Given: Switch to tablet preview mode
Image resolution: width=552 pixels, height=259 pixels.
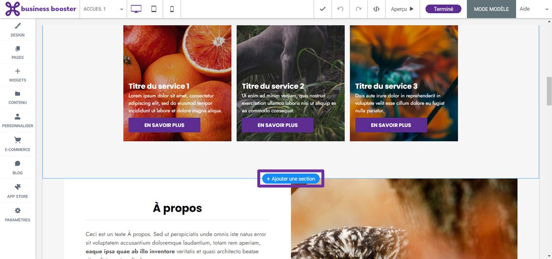Looking at the screenshot, I should coord(154,9).
